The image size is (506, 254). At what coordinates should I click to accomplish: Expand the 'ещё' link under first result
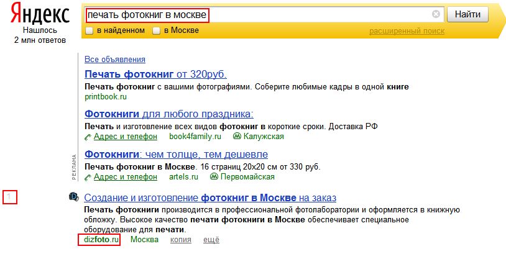(211, 240)
